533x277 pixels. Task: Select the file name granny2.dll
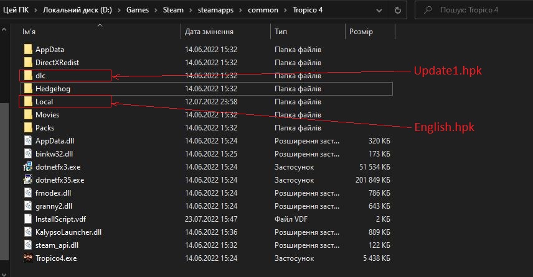pyautogui.click(x=54, y=206)
